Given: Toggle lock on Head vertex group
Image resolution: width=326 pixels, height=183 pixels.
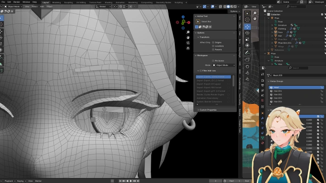Looking at the screenshot, I should (321, 87).
